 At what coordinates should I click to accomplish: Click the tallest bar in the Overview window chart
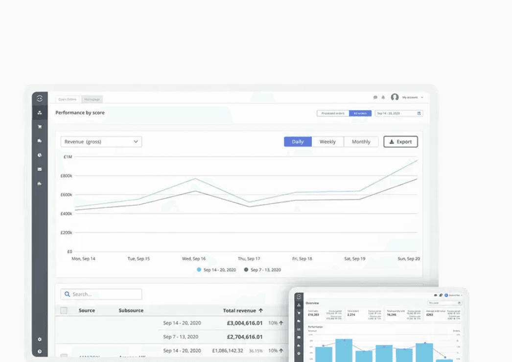tap(344, 350)
